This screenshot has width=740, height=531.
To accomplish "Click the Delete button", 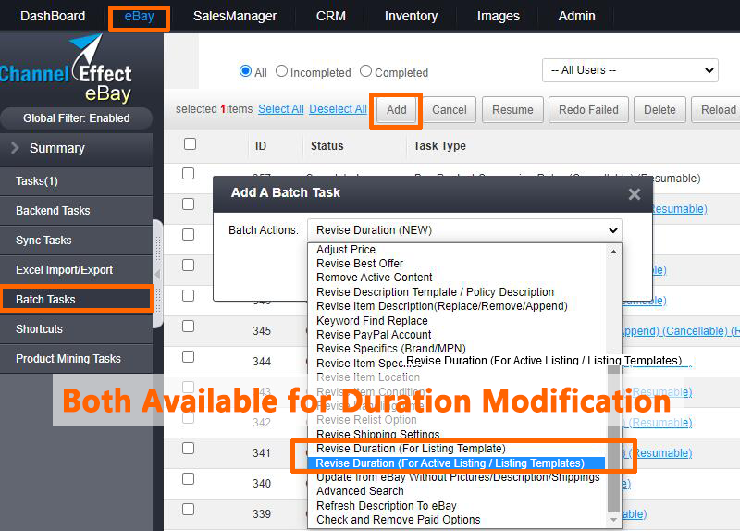I will tap(660, 110).
